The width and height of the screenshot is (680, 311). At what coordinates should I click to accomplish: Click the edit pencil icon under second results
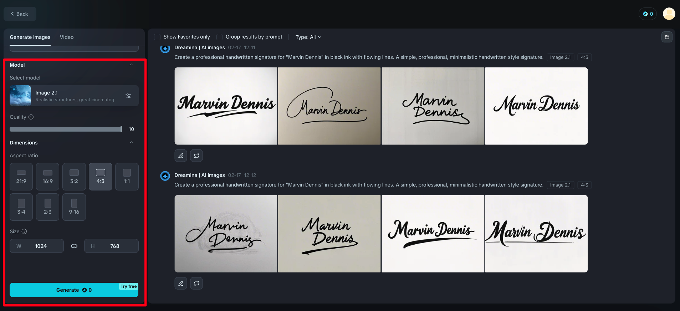[181, 284]
